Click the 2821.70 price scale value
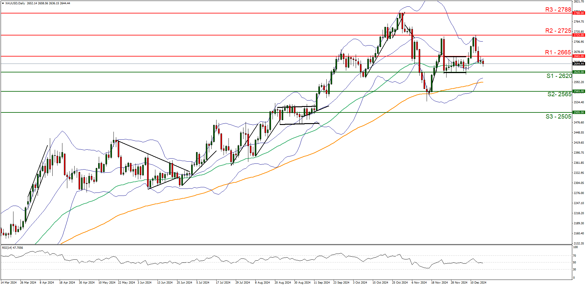Screen dimensions: 586x286 pyautogui.click(x=579, y=2)
